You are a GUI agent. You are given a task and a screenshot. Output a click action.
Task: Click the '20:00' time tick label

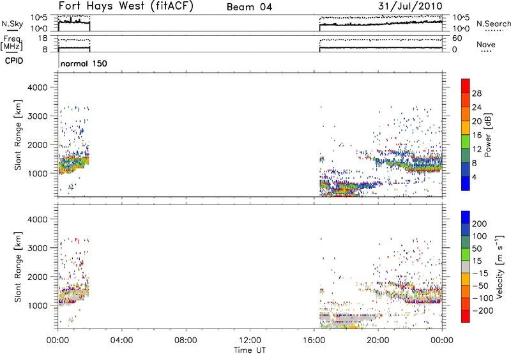(x=378, y=341)
